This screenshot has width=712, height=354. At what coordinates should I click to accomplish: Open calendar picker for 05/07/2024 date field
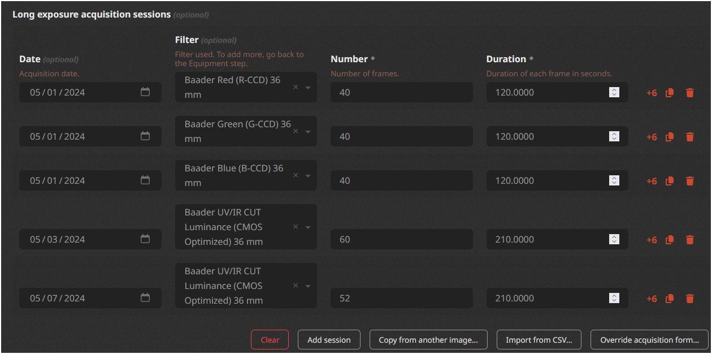point(145,298)
